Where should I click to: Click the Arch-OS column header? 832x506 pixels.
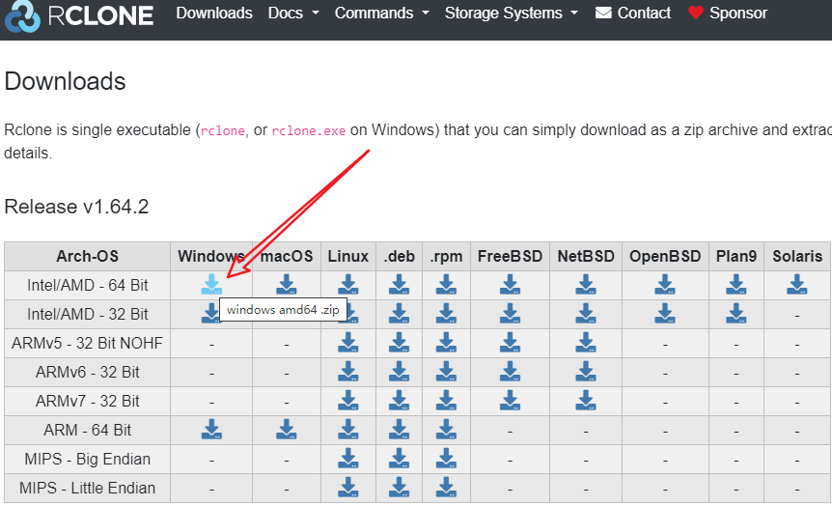click(88, 257)
